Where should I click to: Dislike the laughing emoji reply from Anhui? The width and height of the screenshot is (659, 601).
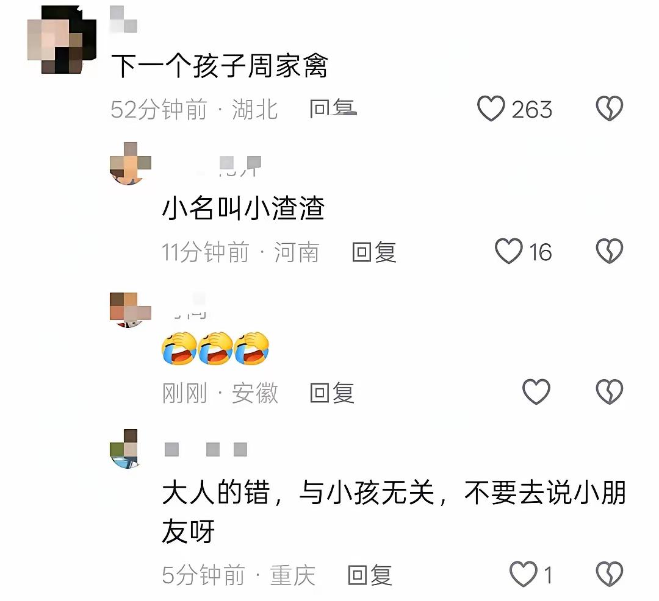[x=610, y=392]
